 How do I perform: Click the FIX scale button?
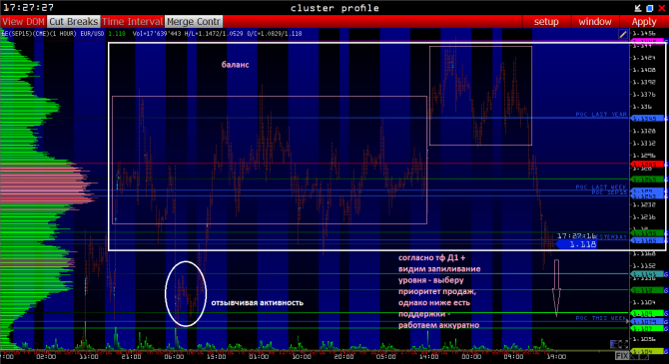(x=622, y=356)
